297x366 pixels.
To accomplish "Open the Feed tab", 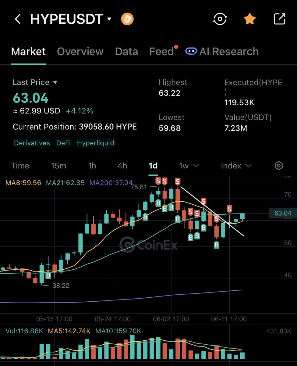I will point(161,52).
